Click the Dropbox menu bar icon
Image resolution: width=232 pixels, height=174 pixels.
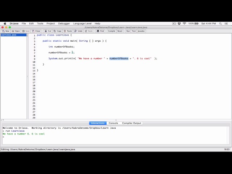[179, 24]
